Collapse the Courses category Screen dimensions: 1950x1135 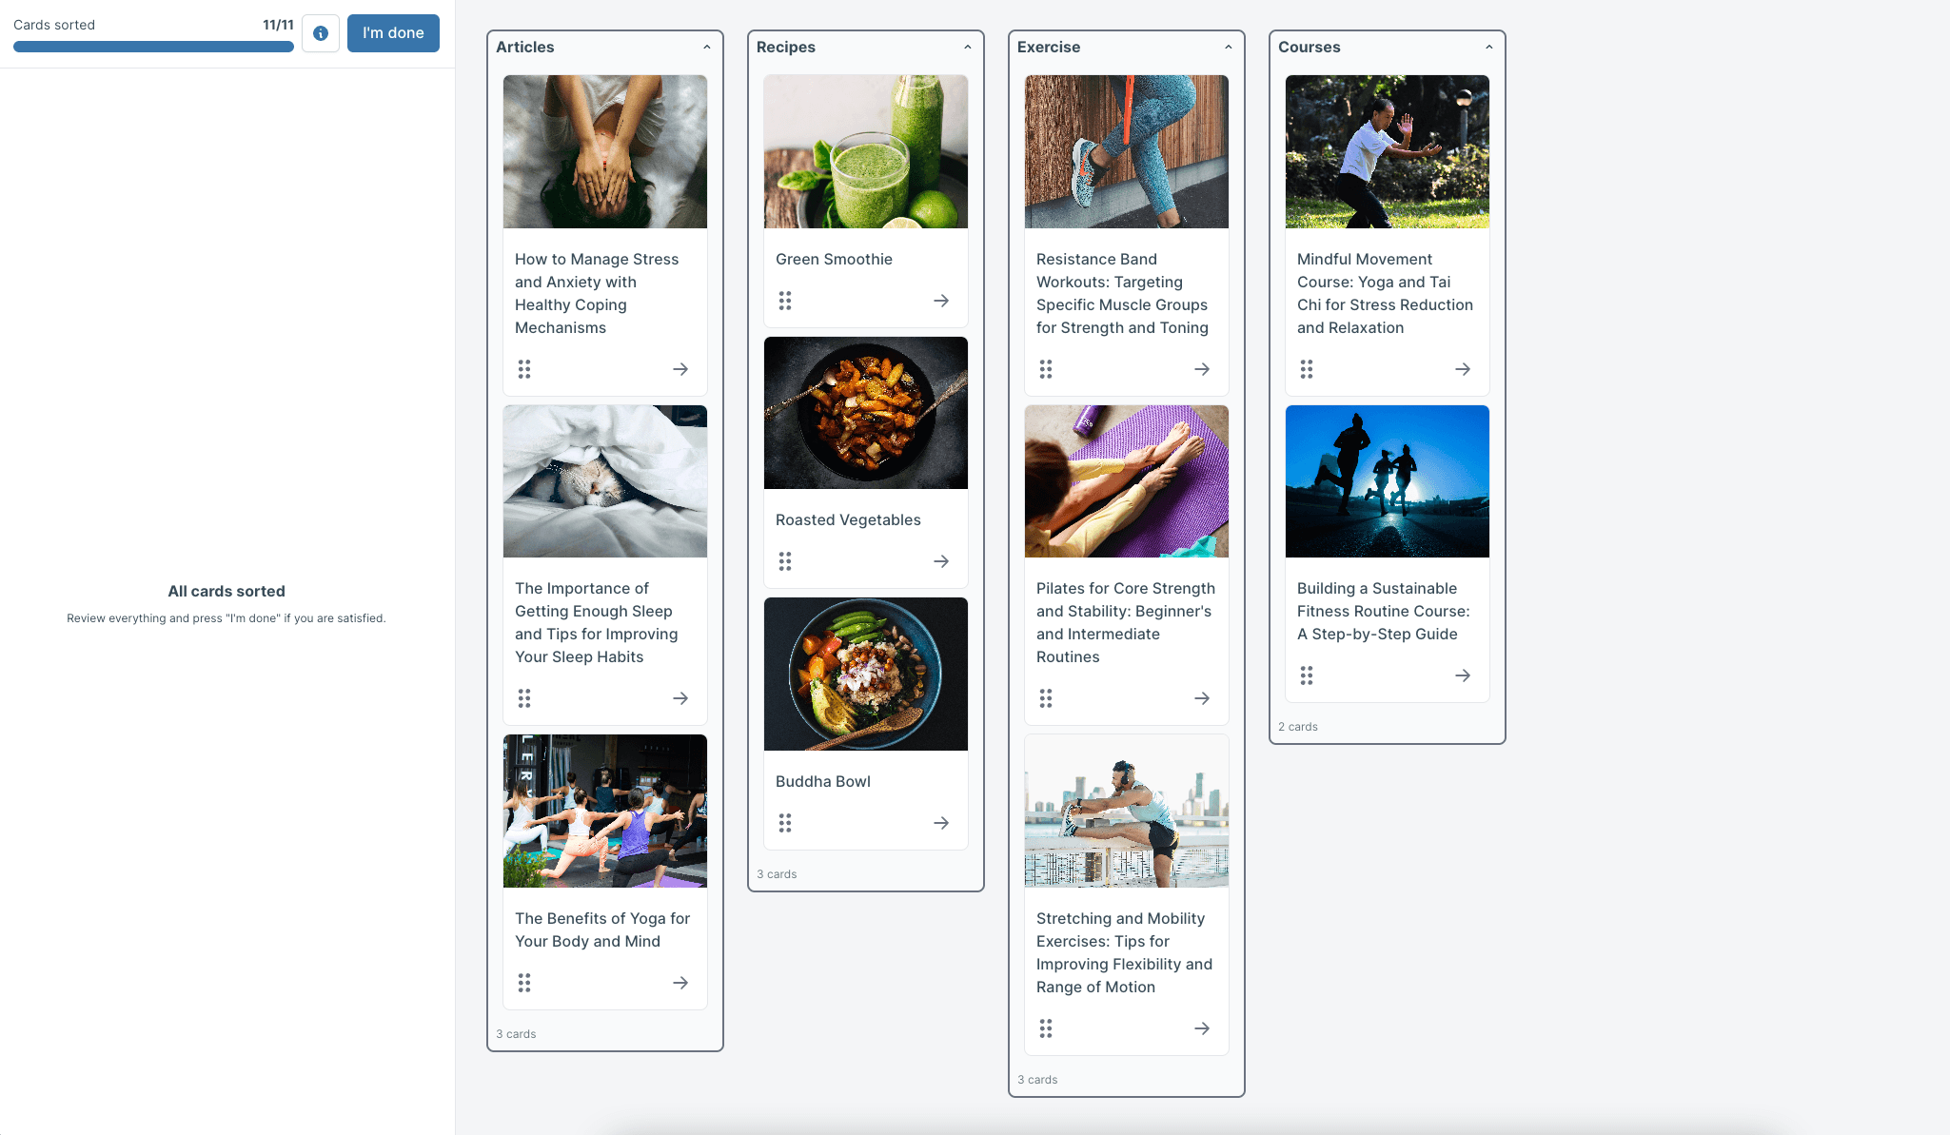point(1489,47)
